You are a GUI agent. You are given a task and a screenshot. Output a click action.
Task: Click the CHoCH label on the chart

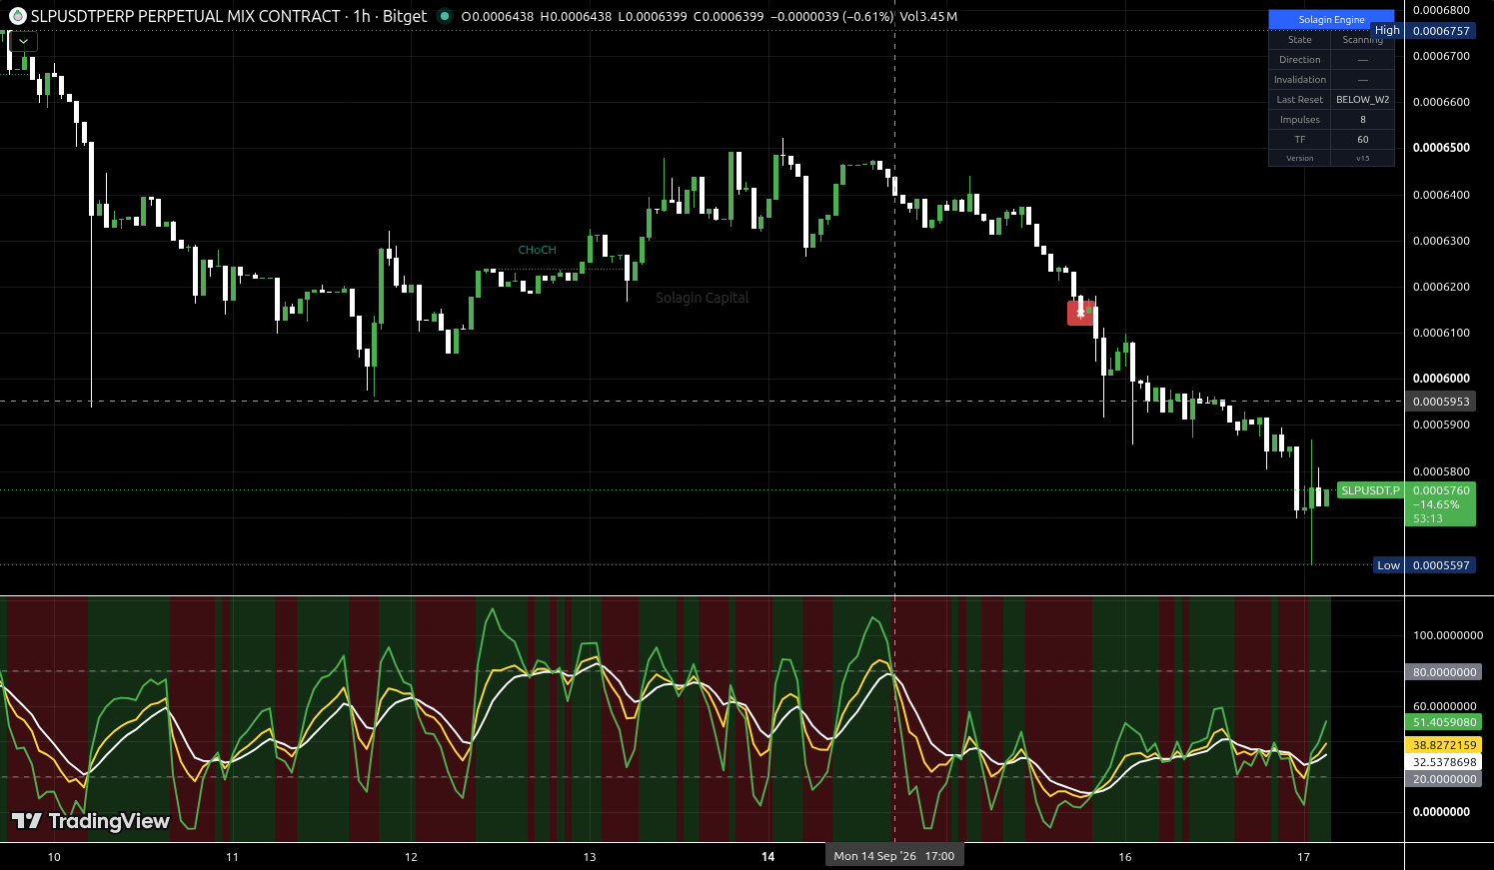click(537, 250)
